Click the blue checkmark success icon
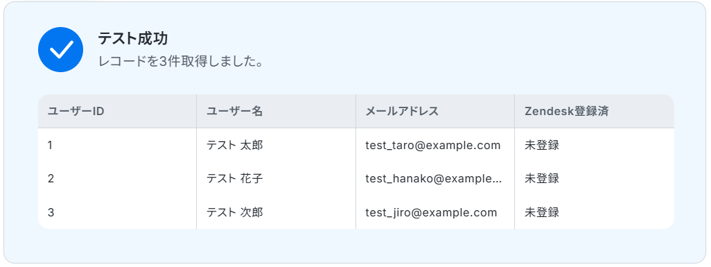The width and height of the screenshot is (711, 267). click(x=60, y=49)
